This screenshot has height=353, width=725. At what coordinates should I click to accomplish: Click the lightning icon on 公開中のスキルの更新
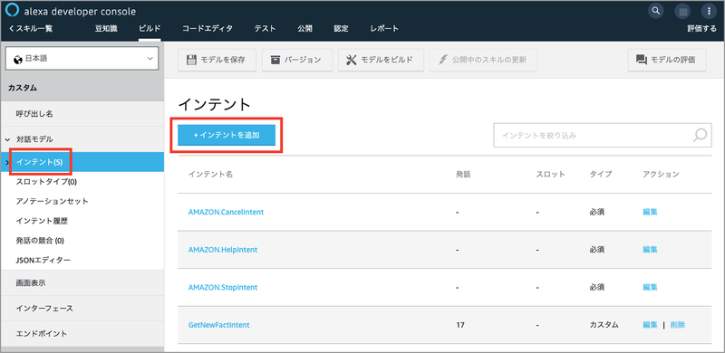[x=443, y=60]
